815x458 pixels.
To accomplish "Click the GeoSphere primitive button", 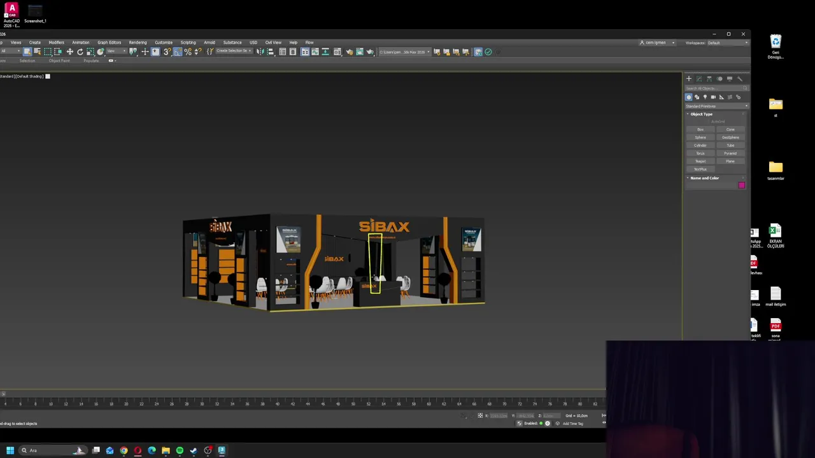I will coord(730,137).
